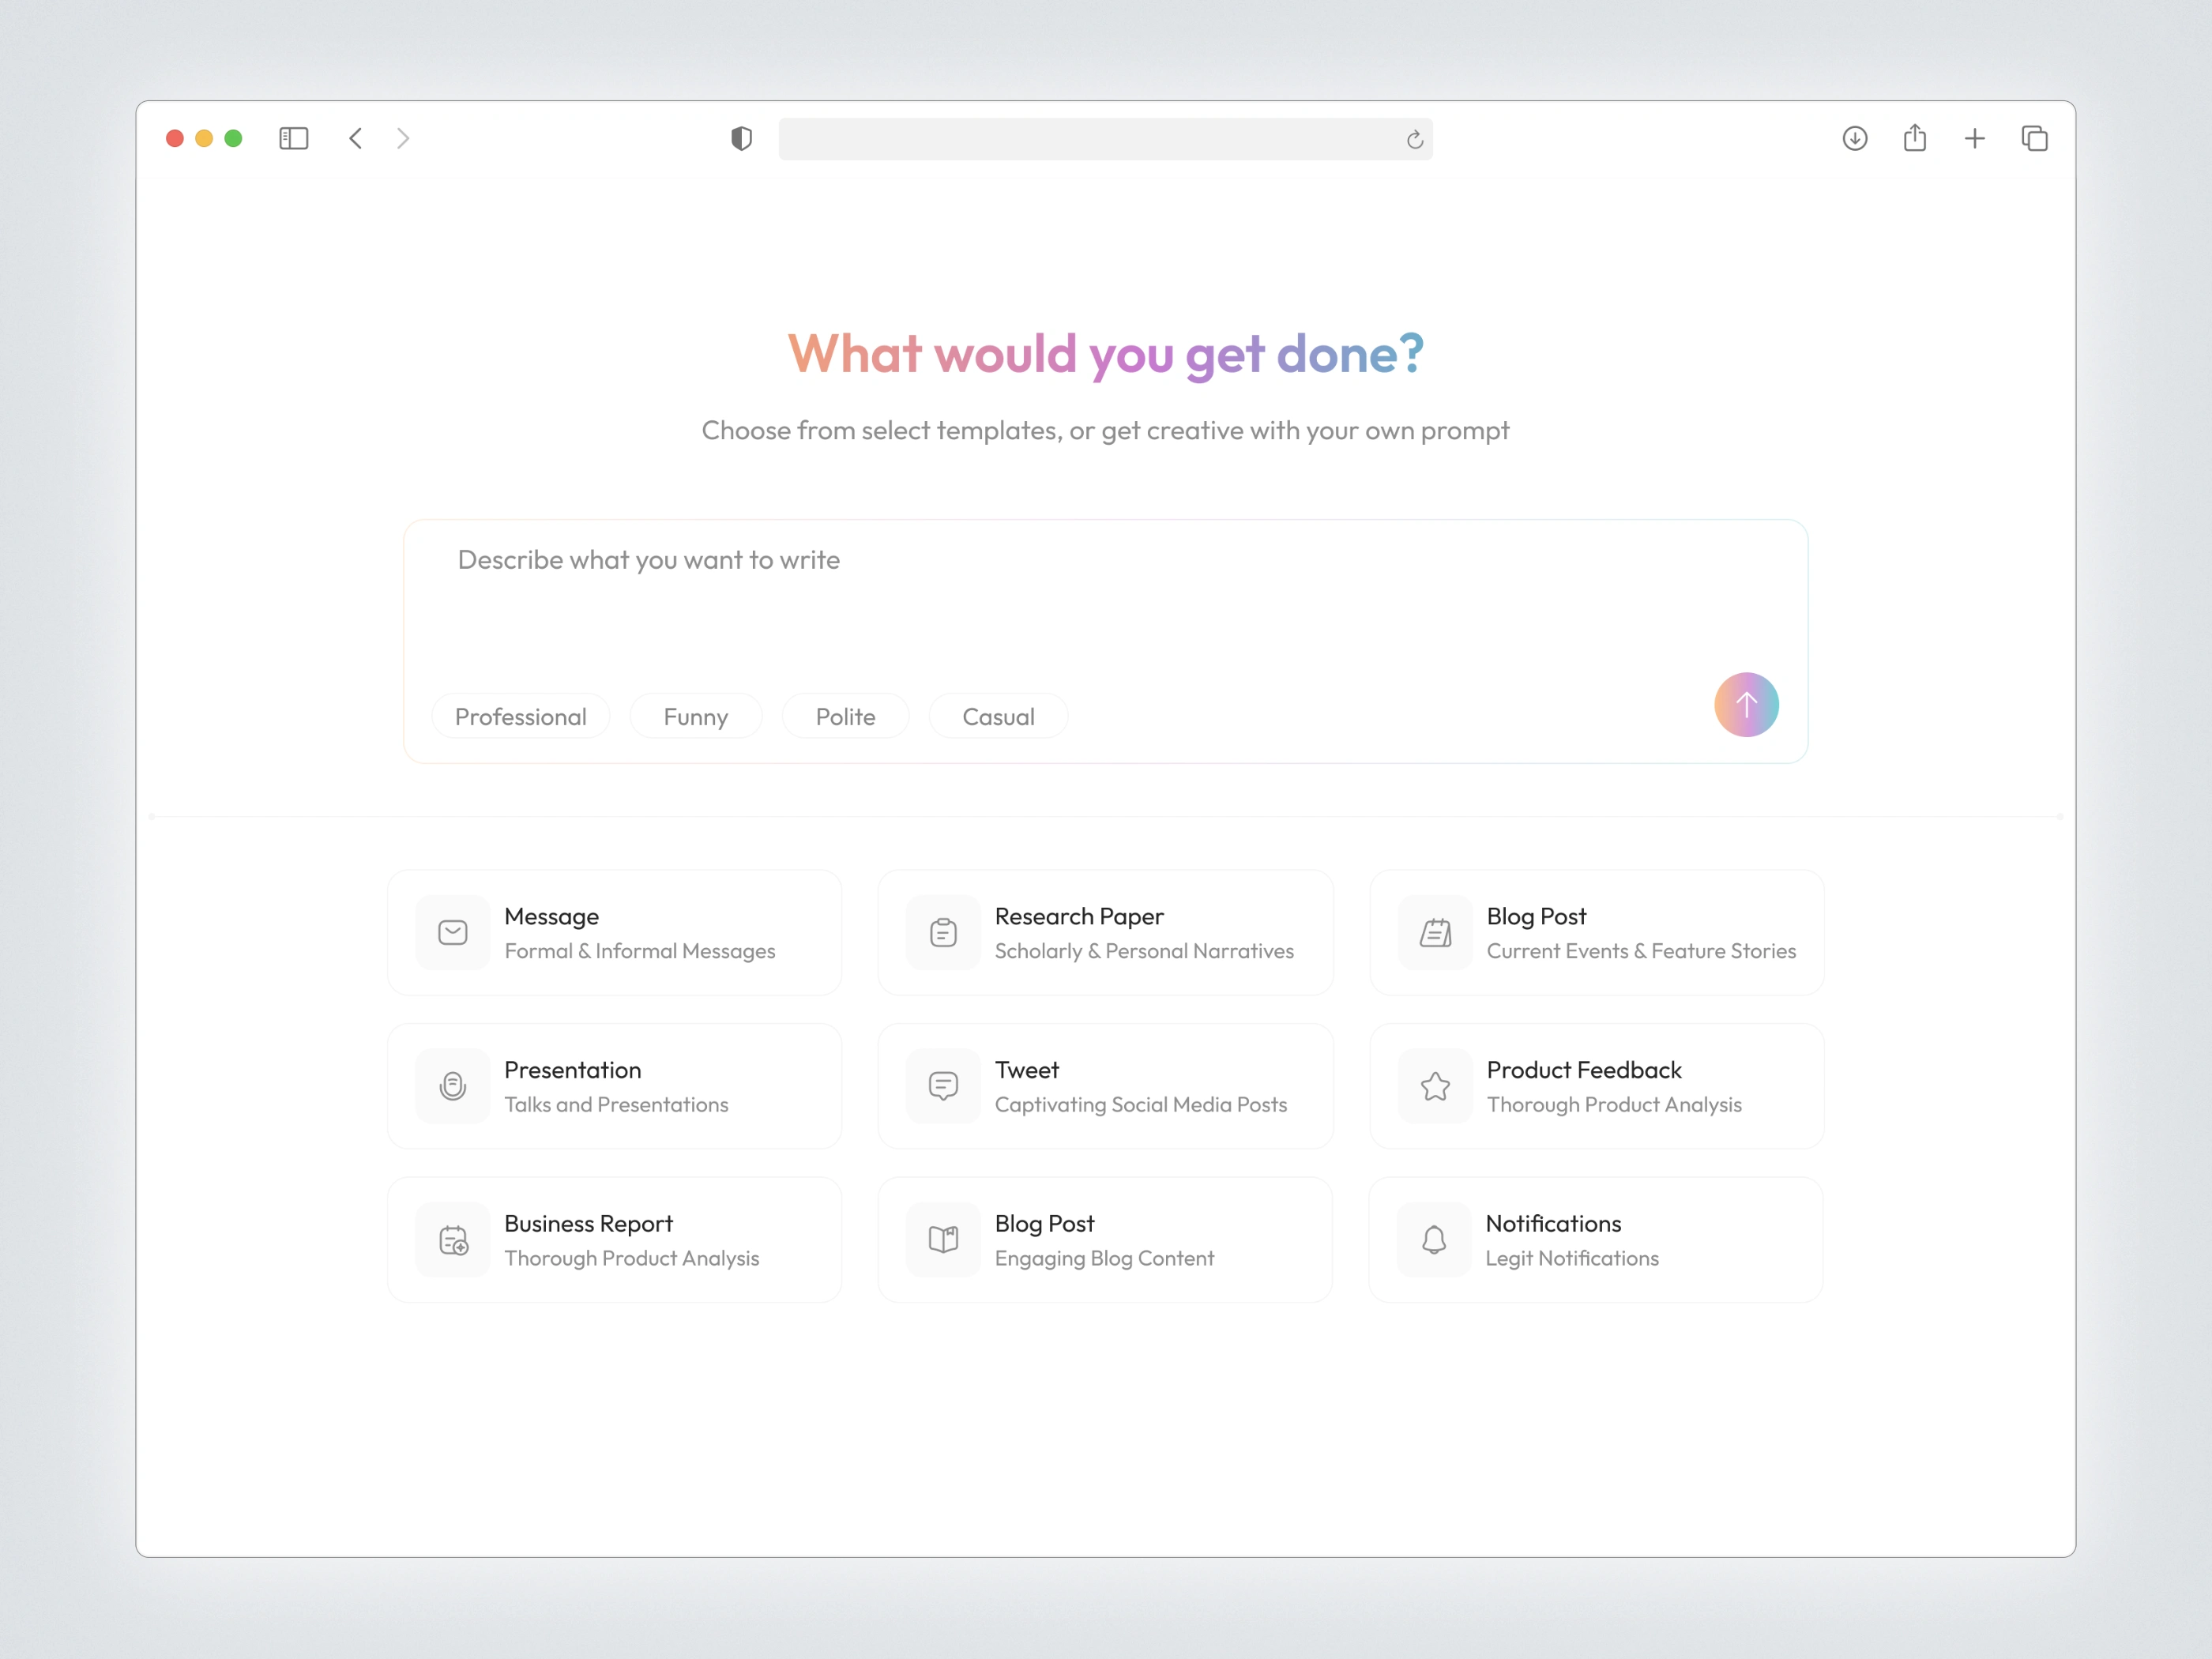
Task: Click the privacy shield icon
Action: [x=741, y=138]
